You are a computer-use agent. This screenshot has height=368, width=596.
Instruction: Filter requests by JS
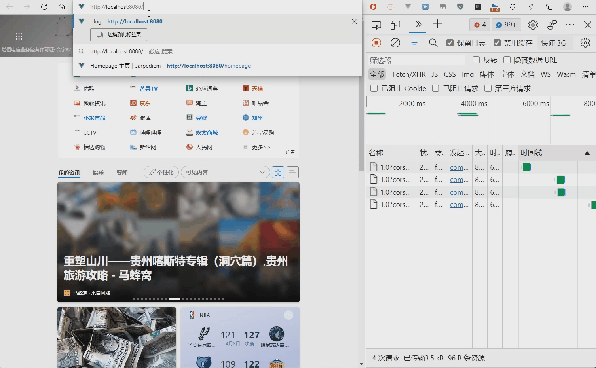[x=435, y=74]
